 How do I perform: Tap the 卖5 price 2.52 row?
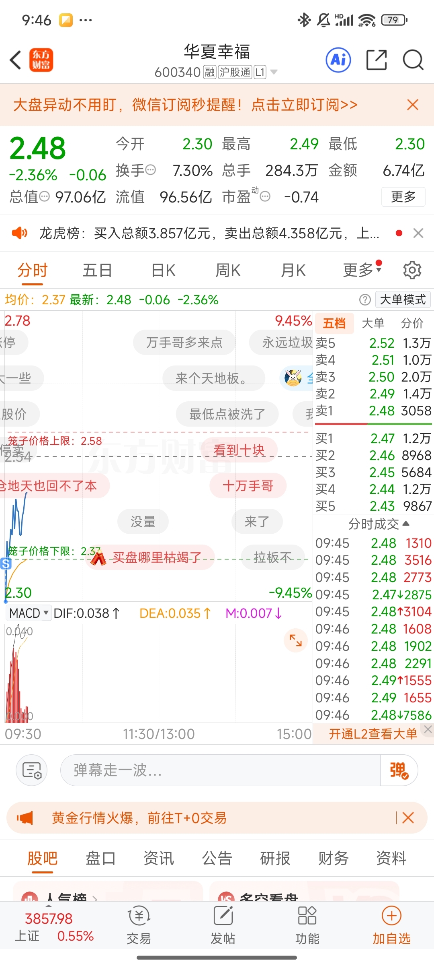pos(373,343)
